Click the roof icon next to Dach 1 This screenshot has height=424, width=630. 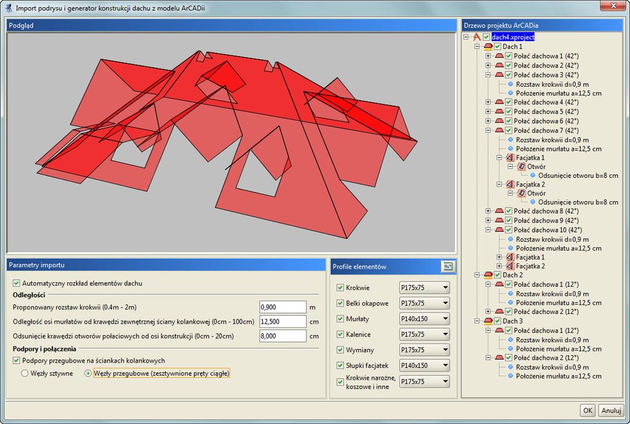(x=488, y=47)
